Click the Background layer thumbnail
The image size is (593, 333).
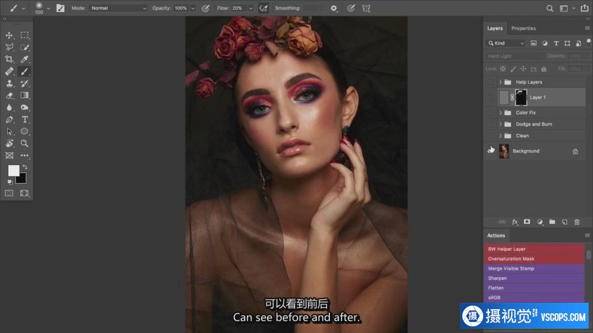pos(504,151)
